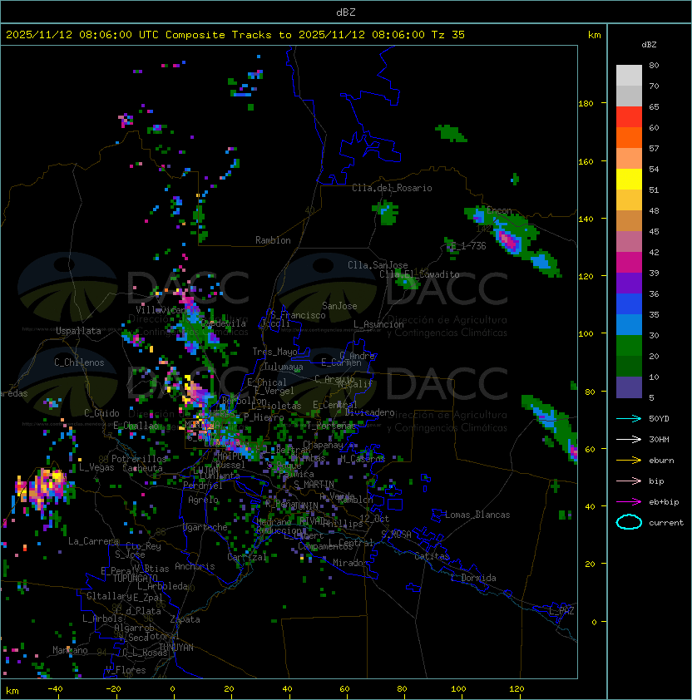Click the 180 km vertical axis label
Image resolution: width=692 pixels, height=700 pixels.
point(586,104)
